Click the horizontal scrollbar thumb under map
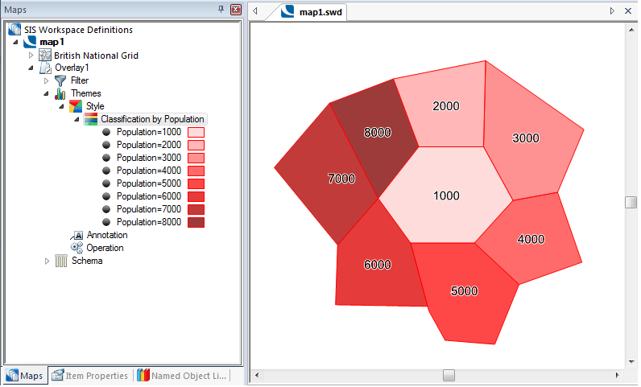Screen dimensions: 641x387 pos(449,375)
